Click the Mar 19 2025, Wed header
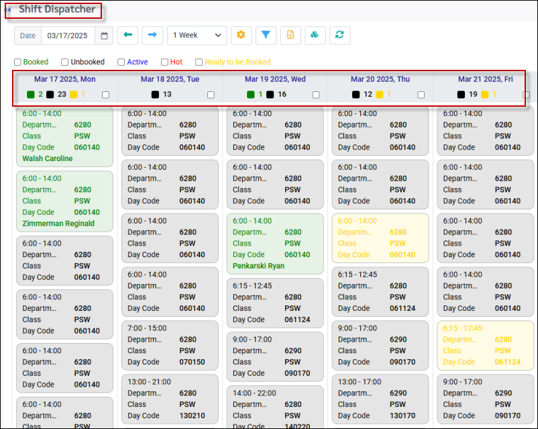 [x=275, y=79]
